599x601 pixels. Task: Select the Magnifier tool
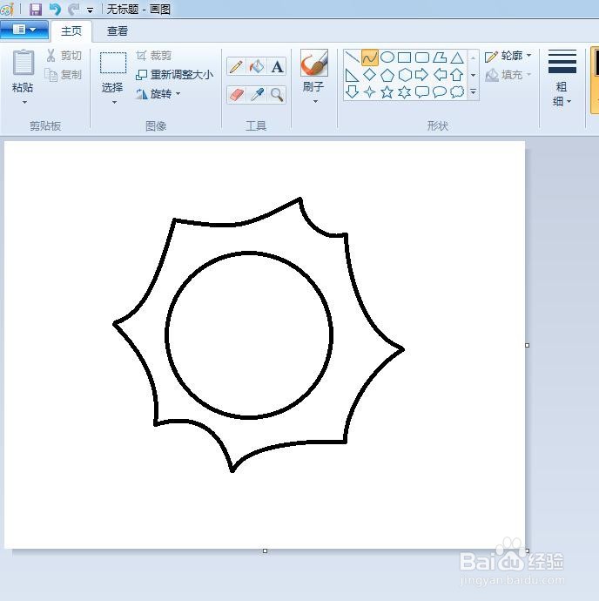point(277,95)
